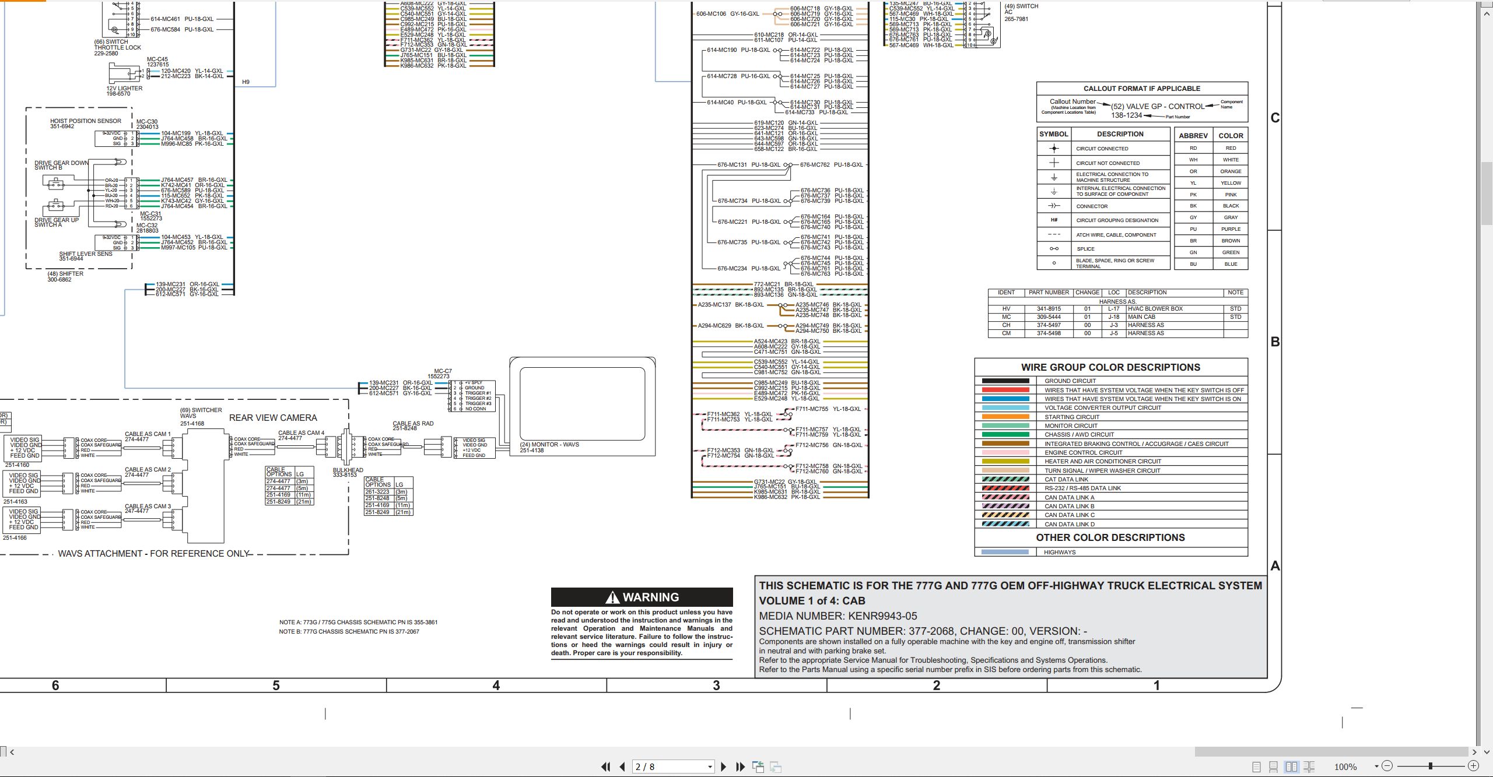The image size is (1493, 777).
Task: Click the horizontal scrollbar right arrow
Action: point(1474,752)
